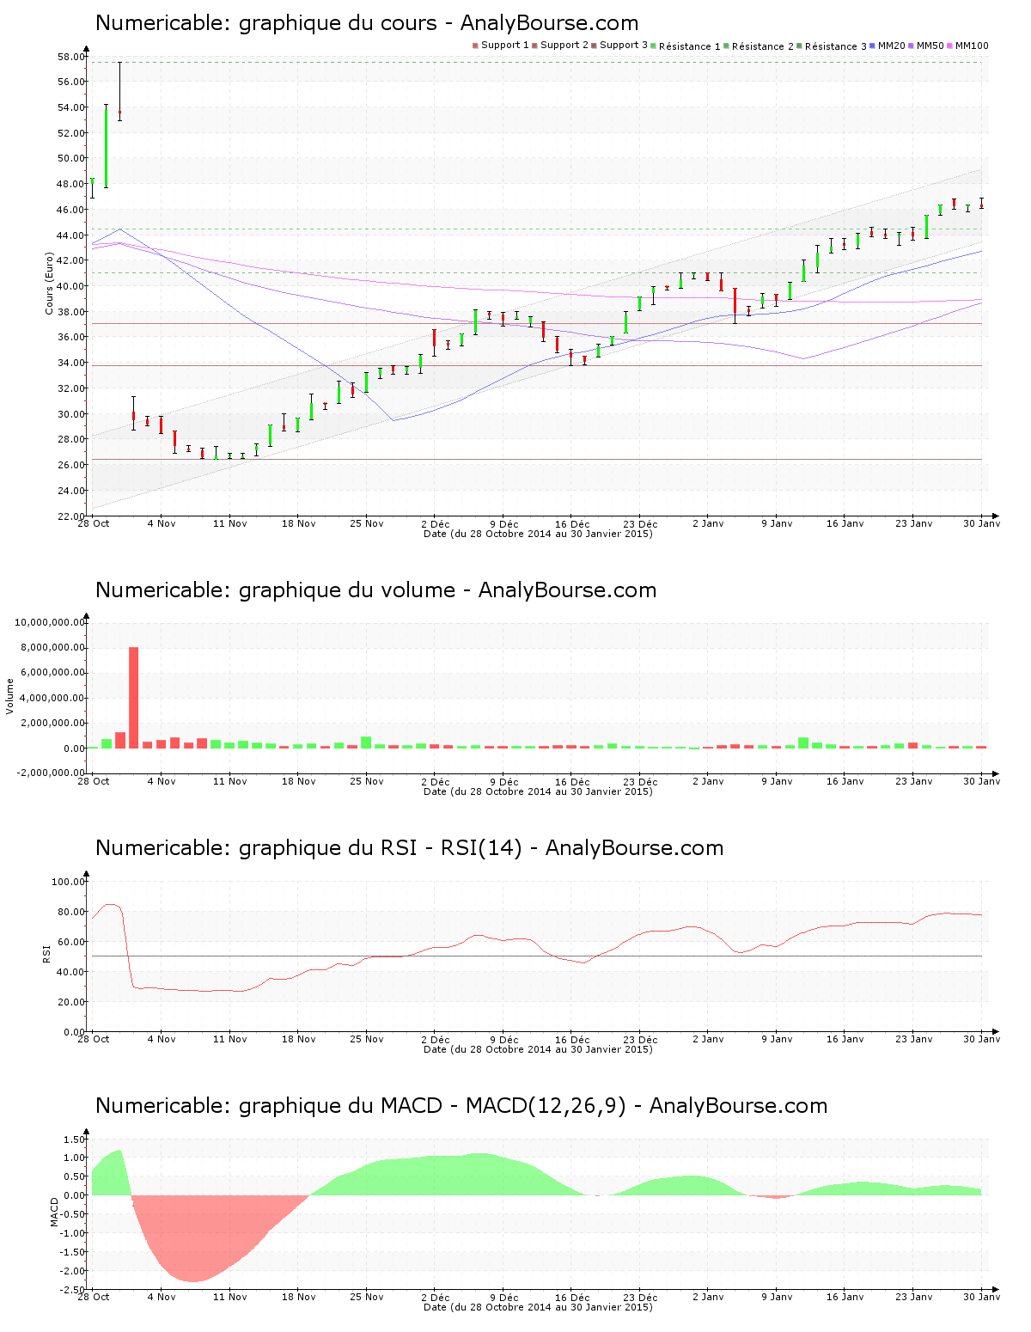Click '11 Nov' under the price chart
The width and height of the screenshot is (1031, 1332).
[230, 523]
